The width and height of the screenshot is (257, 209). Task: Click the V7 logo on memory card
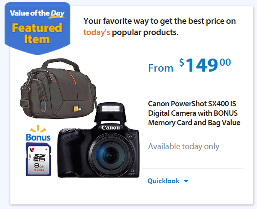point(32,150)
